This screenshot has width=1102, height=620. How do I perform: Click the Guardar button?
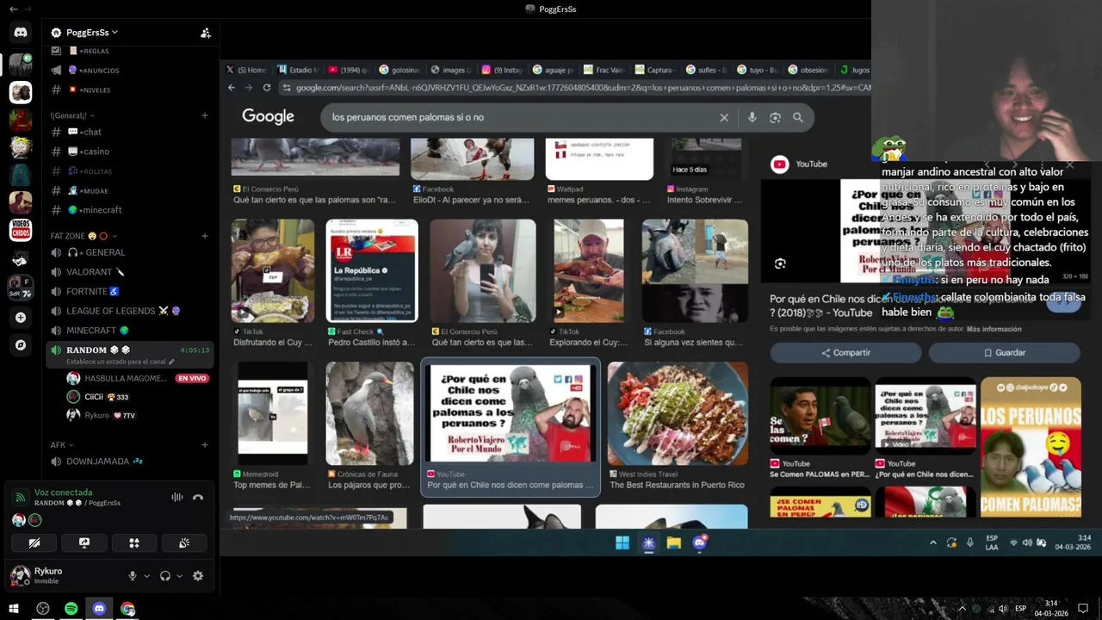[1004, 353]
